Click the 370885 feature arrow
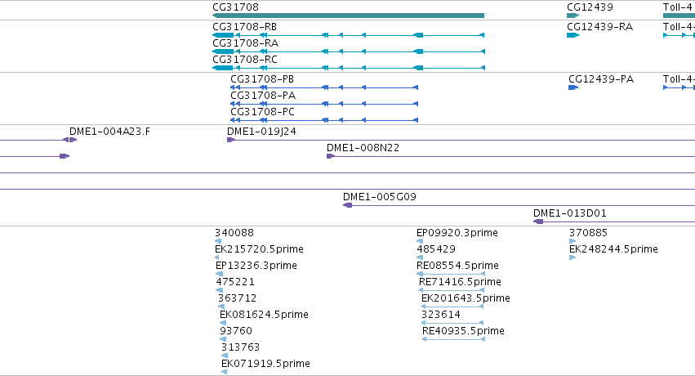This screenshot has height=376, width=695. pyautogui.click(x=572, y=241)
